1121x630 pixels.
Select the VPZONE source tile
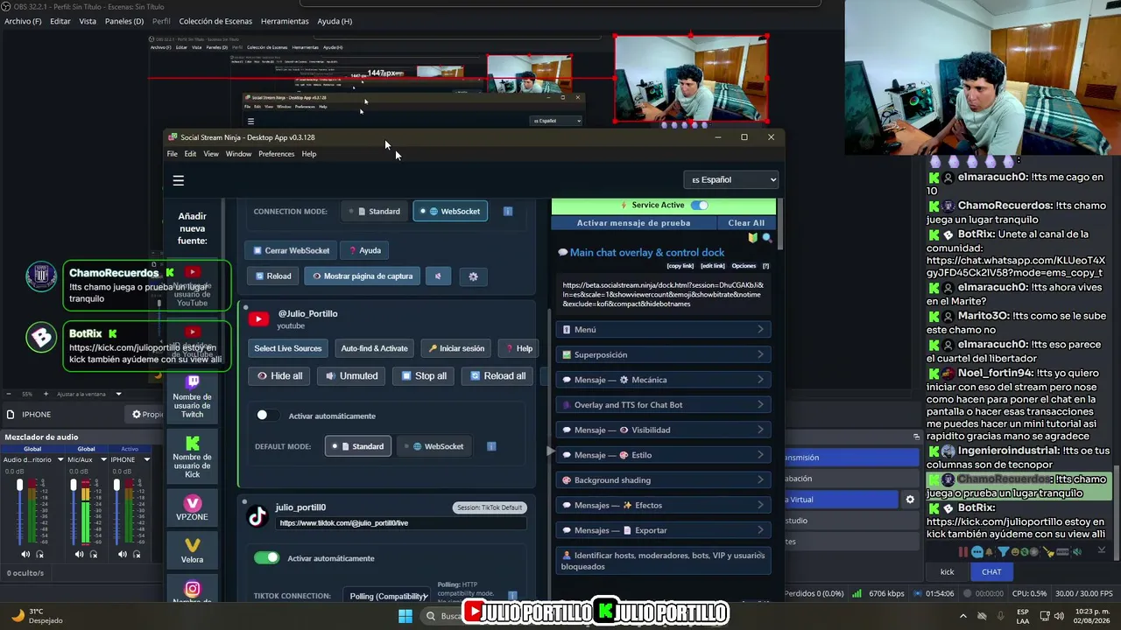[x=193, y=507]
